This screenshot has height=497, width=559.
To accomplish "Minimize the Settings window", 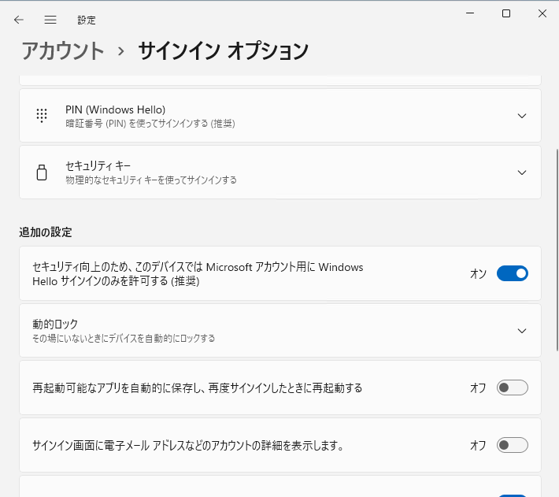I will (x=470, y=13).
